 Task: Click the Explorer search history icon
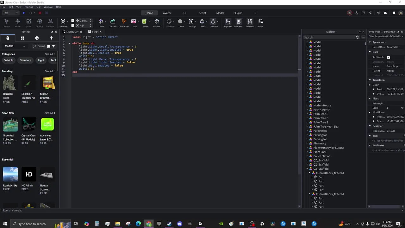coord(358,37)
